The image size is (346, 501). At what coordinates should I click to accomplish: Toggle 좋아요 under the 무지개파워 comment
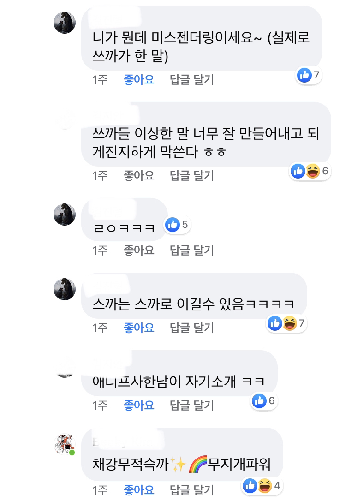[139, 489]
